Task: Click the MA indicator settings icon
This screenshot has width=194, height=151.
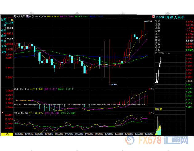Action: [27, 16]
